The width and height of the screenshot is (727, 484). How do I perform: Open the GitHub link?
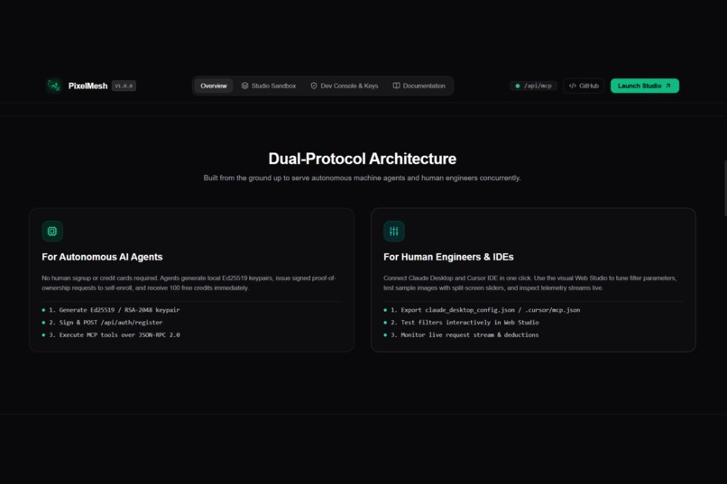(584, 86)
